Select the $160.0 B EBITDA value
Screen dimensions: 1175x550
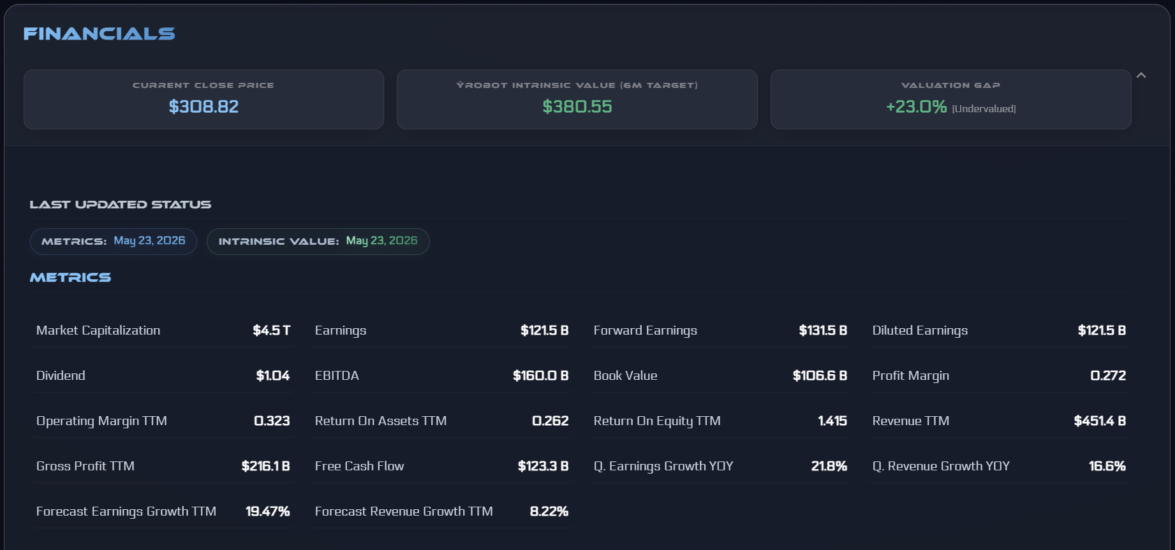point(541,375)
